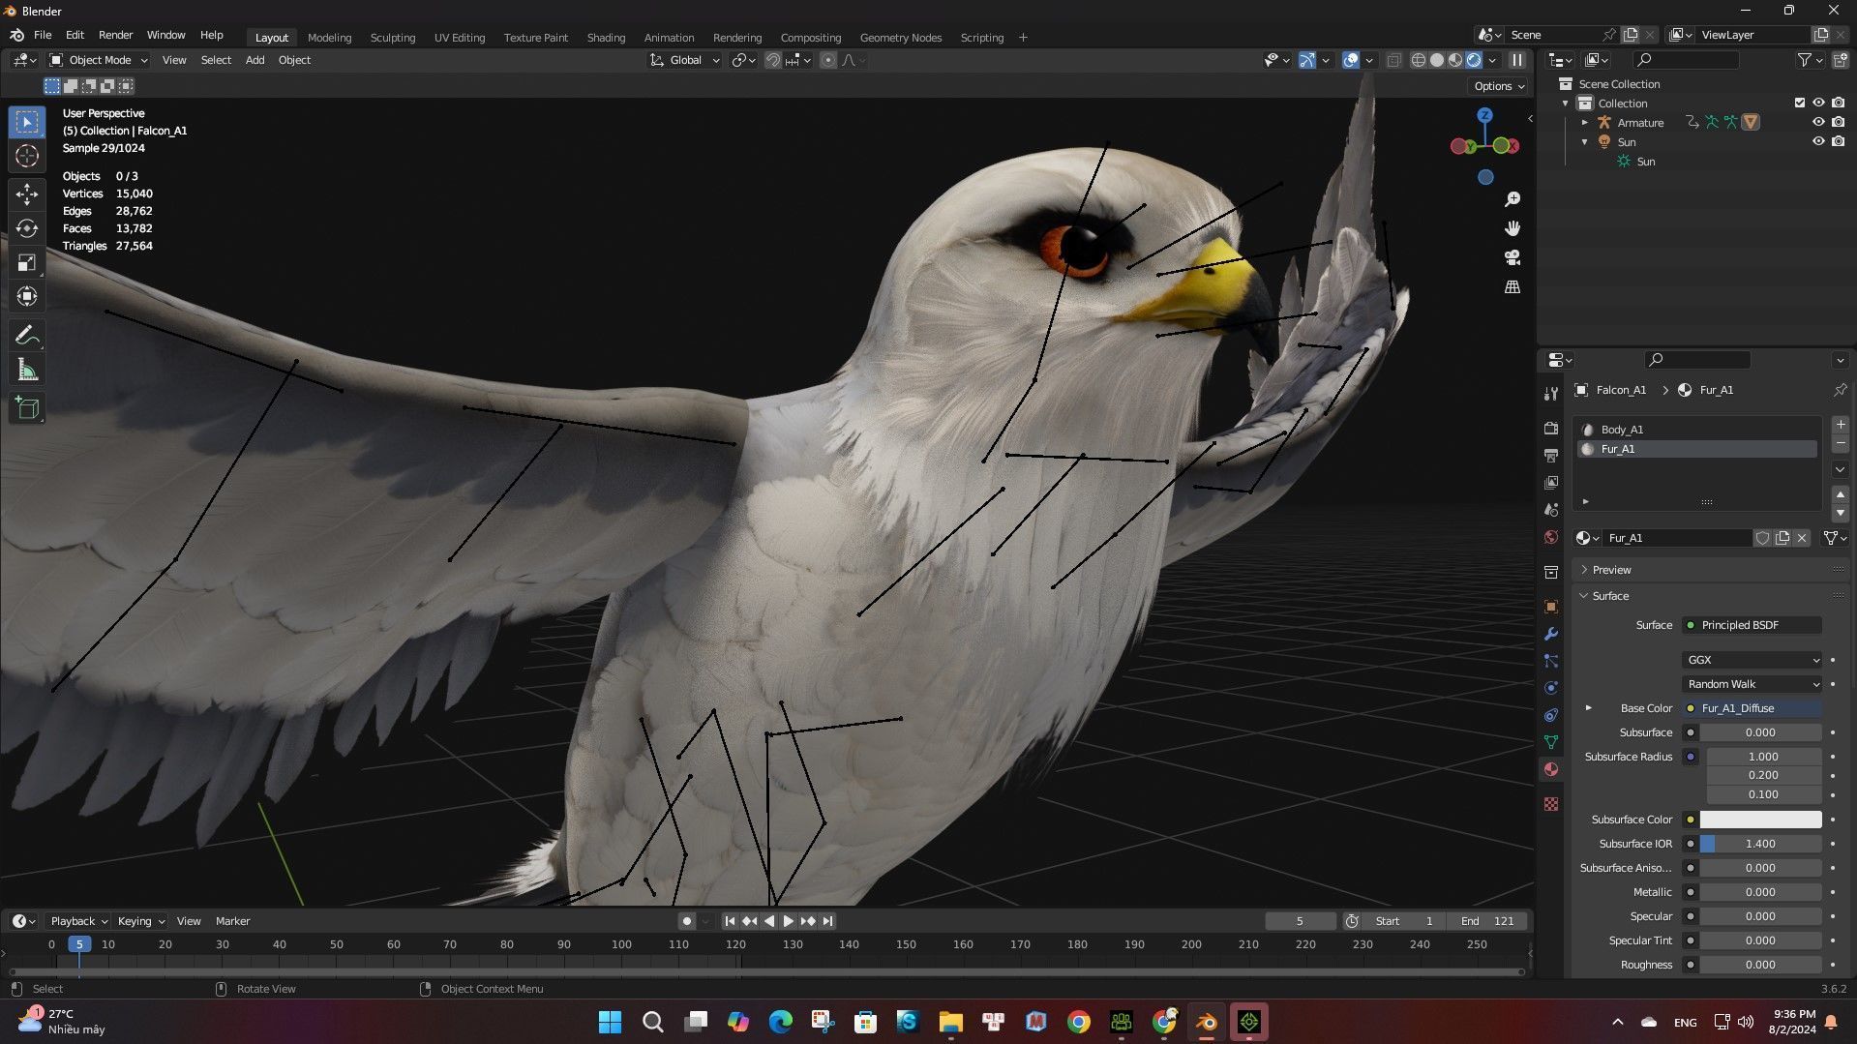Open the Render menu

pyautogui.click(x=115, y=35)
